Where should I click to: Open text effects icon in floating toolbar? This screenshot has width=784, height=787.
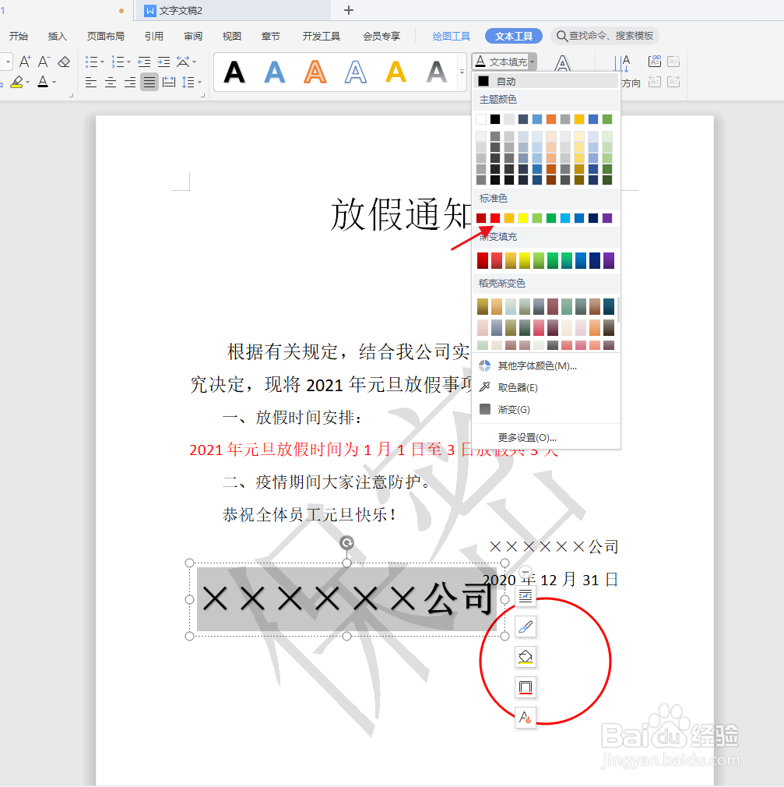tap(526, 718)
